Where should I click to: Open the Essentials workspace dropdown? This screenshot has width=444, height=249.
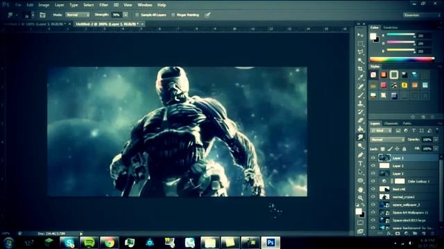422,15
